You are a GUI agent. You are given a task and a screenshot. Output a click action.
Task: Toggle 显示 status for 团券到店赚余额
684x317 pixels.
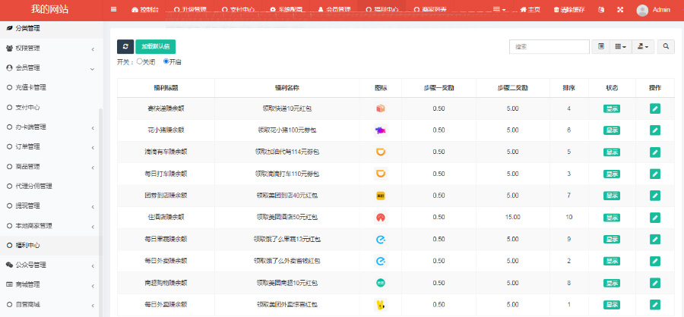(x=612, y=196)
